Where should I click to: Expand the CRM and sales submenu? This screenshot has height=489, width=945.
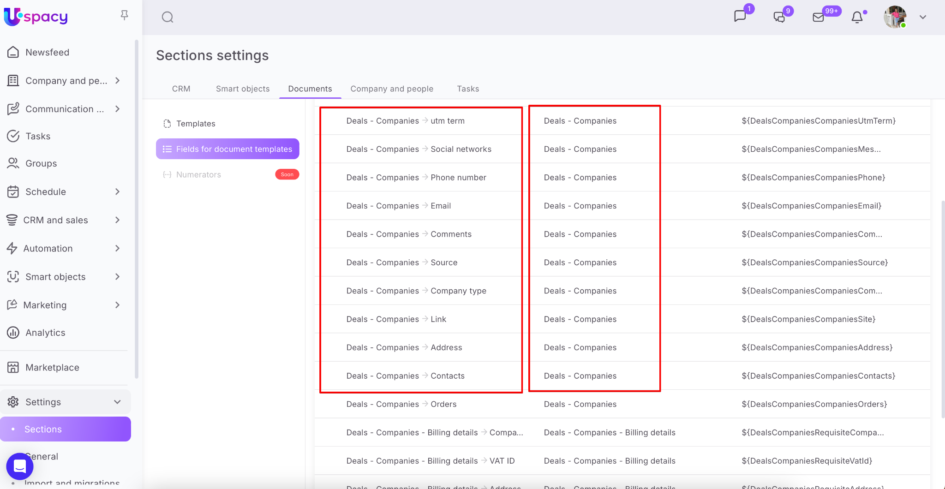[117, 220]
